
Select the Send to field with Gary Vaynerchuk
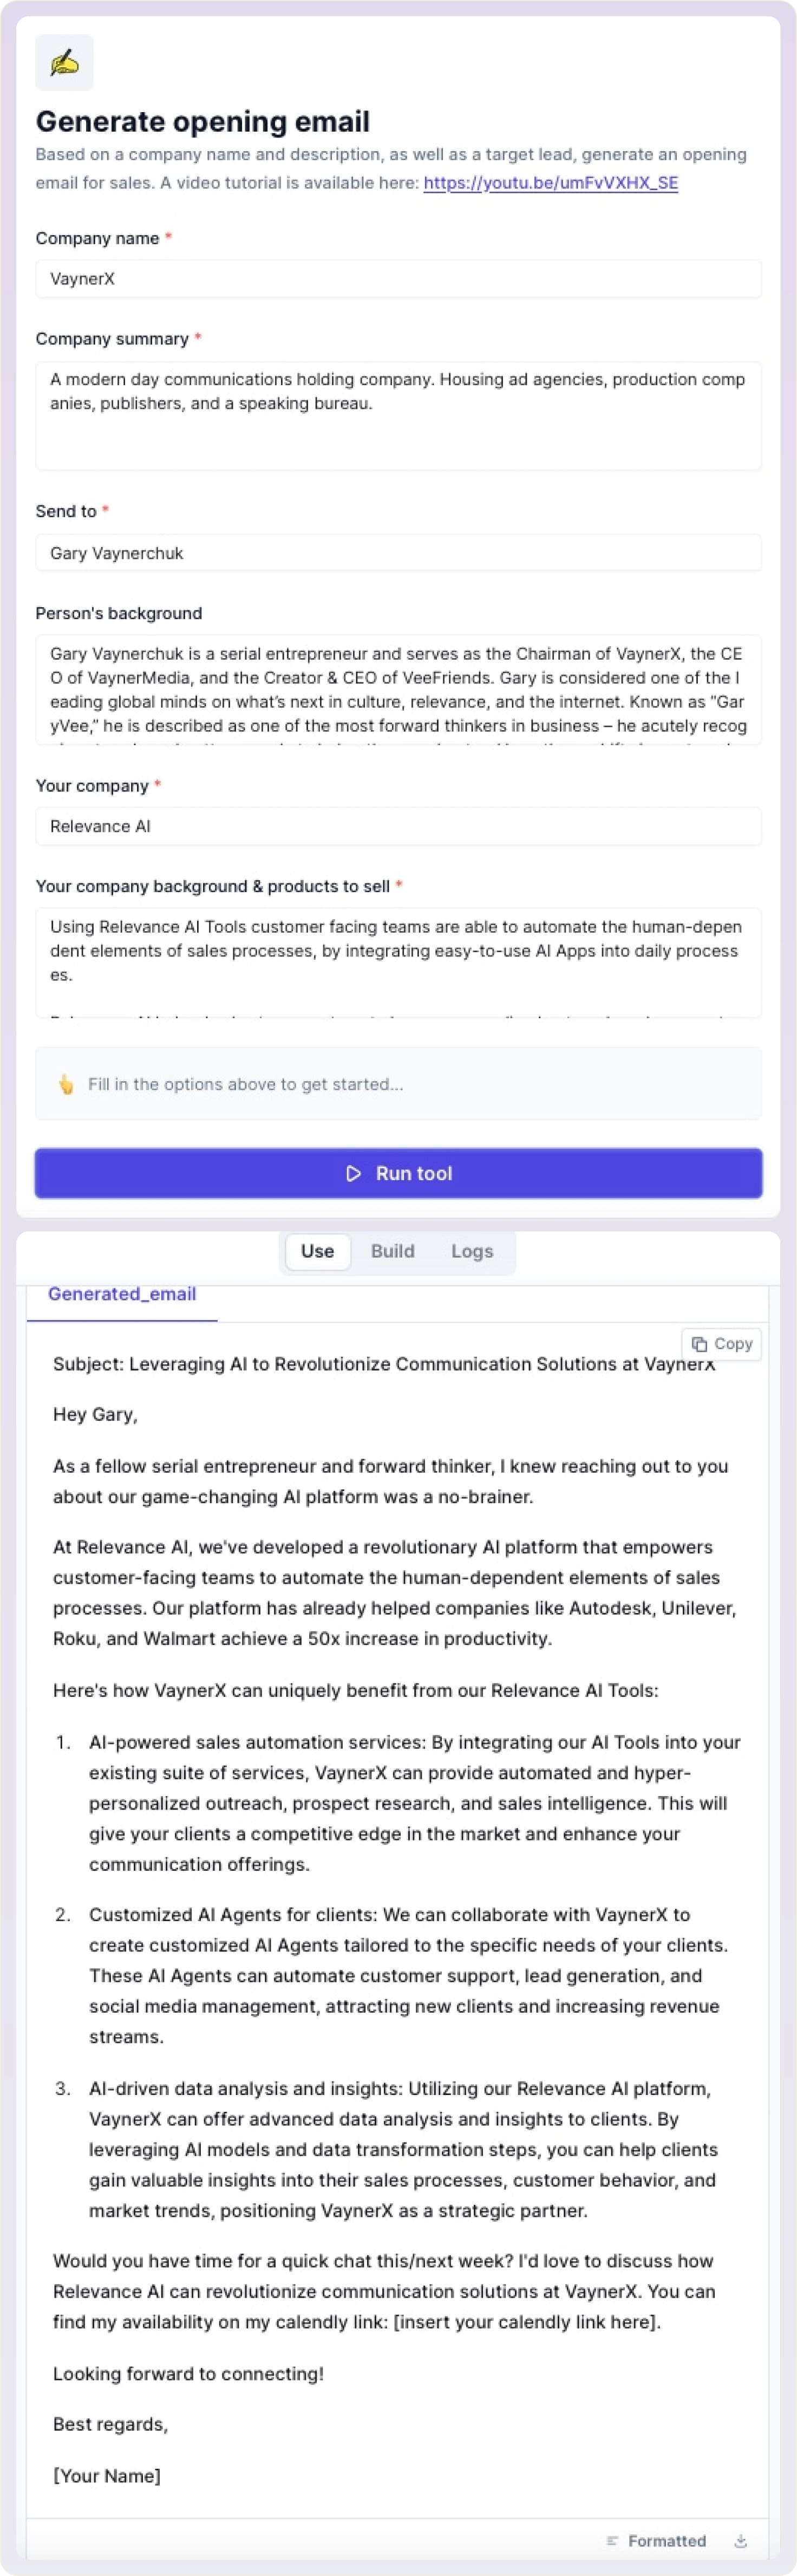coord(398,552)
